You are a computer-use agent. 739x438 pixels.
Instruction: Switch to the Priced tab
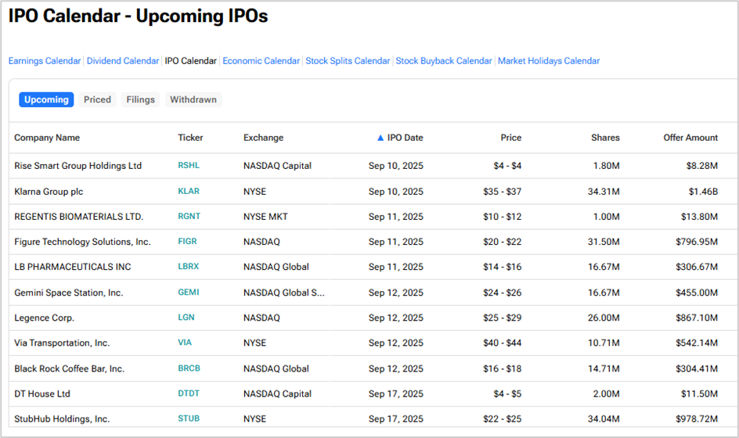click(97, 100)
